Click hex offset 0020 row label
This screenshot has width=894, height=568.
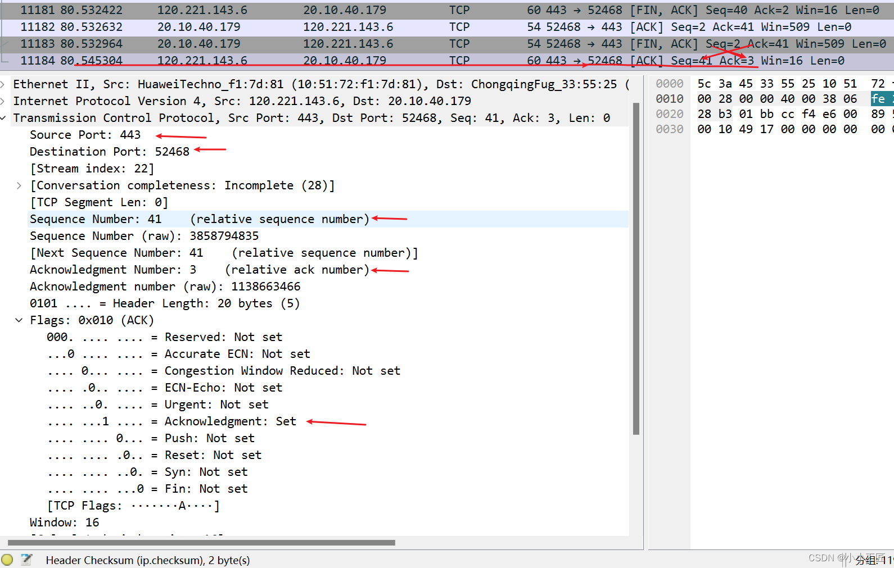pos(670,114)
